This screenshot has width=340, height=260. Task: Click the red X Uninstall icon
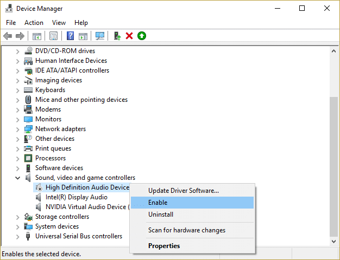click(x=129, y=36)
